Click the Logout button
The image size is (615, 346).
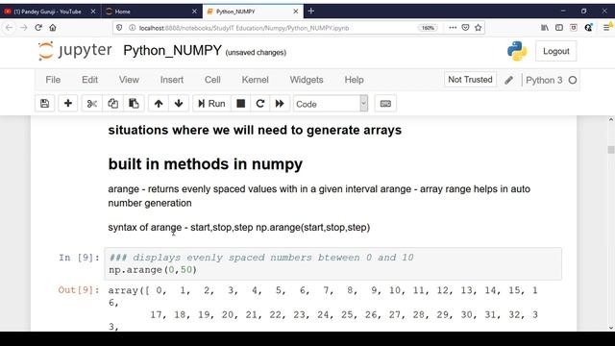point(555,51)
